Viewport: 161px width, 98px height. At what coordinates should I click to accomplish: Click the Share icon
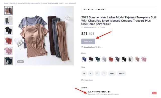pos(99,27)
